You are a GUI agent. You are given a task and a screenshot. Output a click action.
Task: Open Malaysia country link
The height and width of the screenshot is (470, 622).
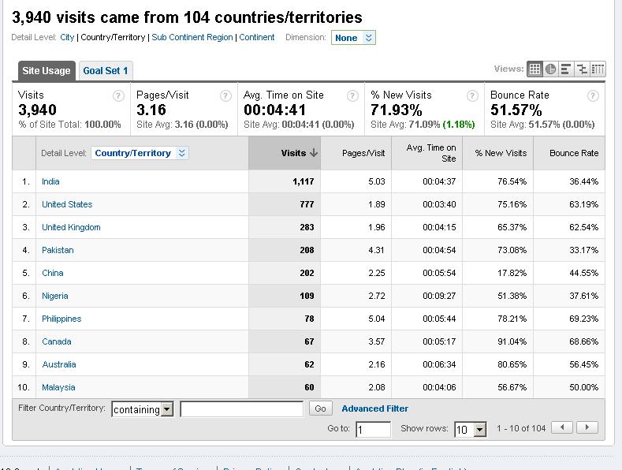coord(58,387)
